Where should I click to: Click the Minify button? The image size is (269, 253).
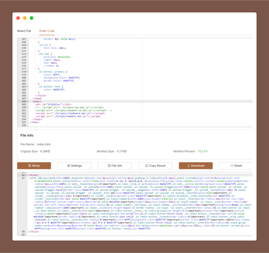coord(34,166)
